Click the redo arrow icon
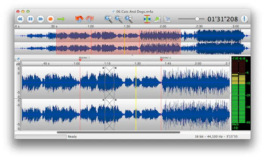 [x=90, y=18]
